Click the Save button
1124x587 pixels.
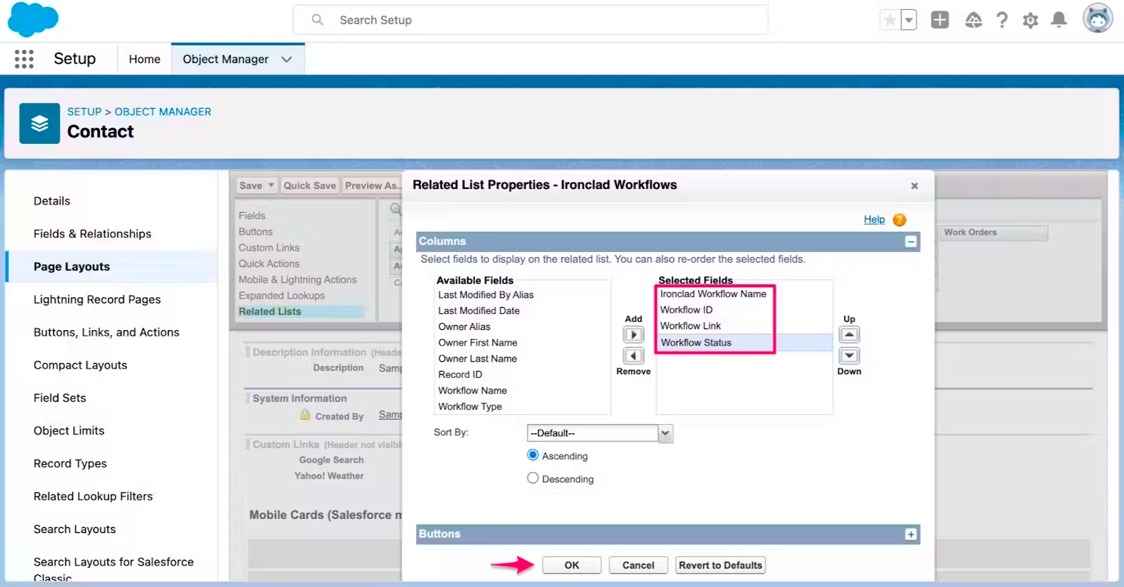click(251, 185)
